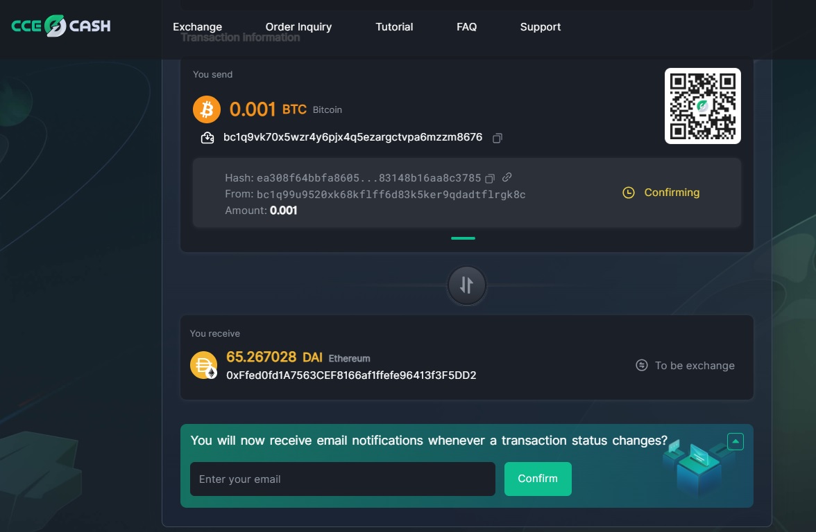Click the Bitcoin coin icon
Image resolution: width=816 pixels, height=532 pixels.
tap(207, 109)
